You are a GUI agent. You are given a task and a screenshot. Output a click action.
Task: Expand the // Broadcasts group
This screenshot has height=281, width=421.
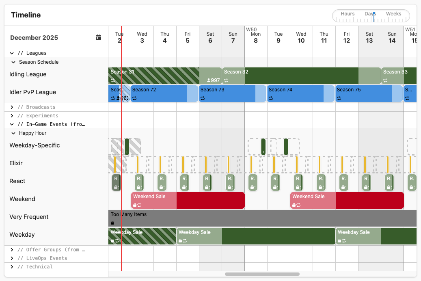tap(12, 107)
